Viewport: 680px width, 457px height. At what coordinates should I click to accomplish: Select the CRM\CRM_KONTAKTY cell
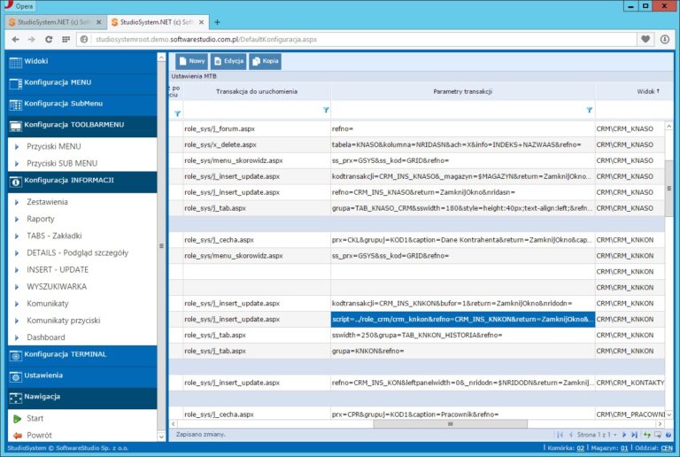[x=630, y=383]
